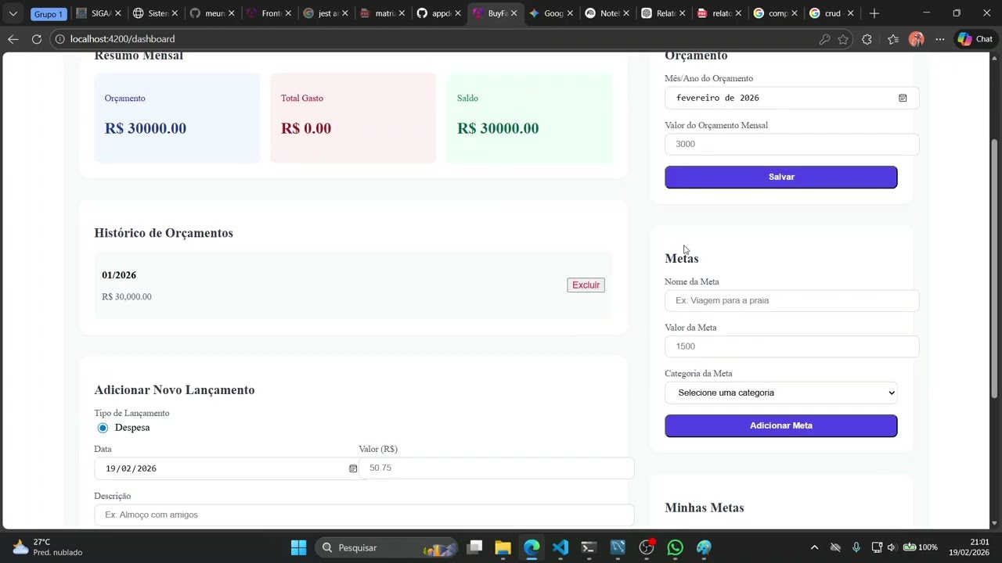
Task: Open the clock showing 21:01
Action: coord(969,547)
